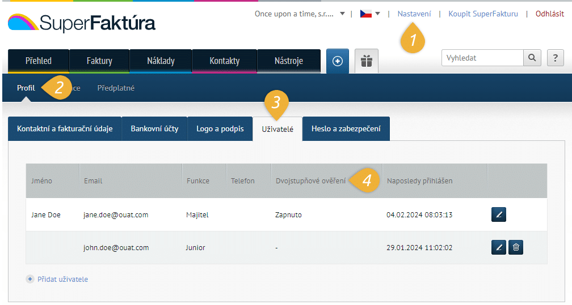Expand the company selector Once upon a time
The height and width of the screenshot is (305, 572).
point(300,14)
